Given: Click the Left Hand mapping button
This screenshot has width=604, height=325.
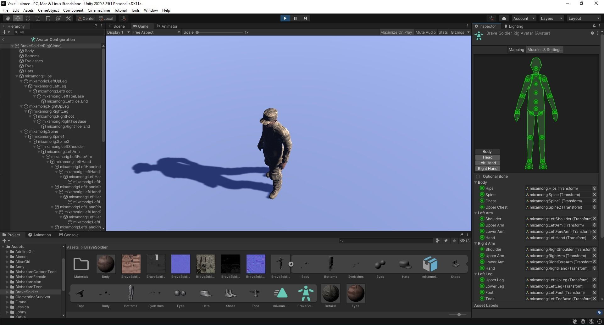Looking at the screenshot, I should click(487, 163).
